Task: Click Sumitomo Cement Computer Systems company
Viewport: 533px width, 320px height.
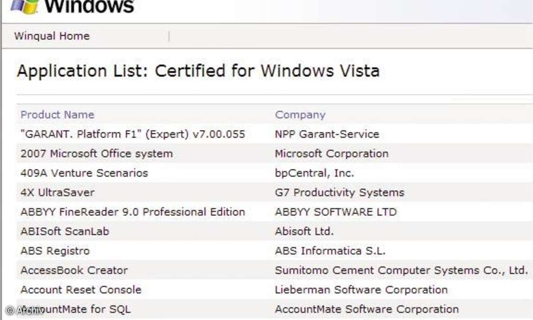Action: [x=401, y=270]
